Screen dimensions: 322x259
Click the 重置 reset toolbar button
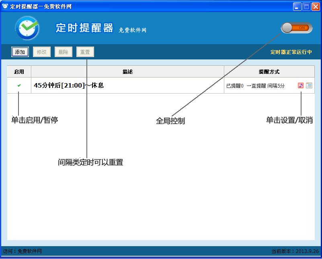(x=85, y=52)
